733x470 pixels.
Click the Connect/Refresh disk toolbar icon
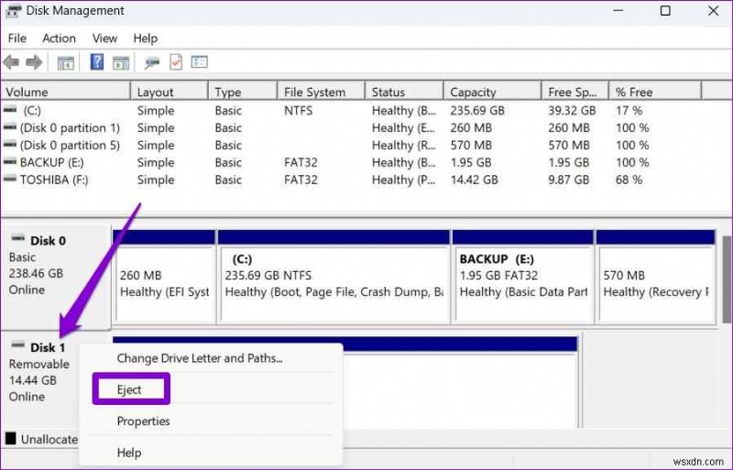pyautogui.click(x=152, y=62)
